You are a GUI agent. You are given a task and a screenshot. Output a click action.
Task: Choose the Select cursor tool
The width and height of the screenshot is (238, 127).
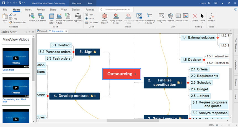click(202, 18)
